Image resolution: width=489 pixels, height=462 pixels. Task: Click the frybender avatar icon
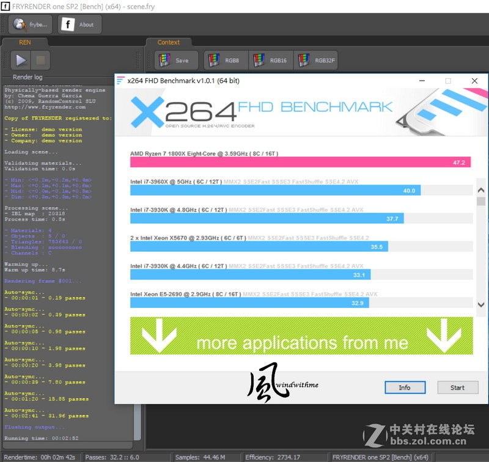[18, 24]
